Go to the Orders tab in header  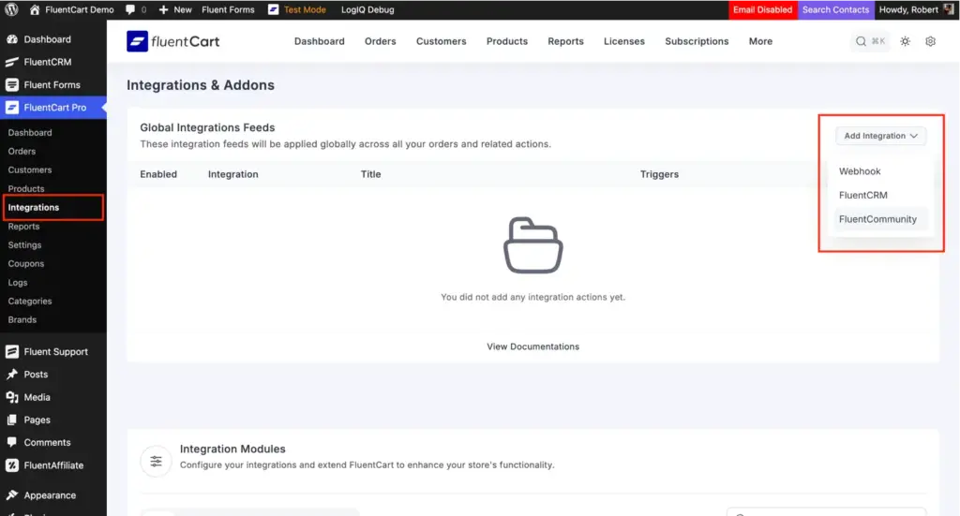(x=381, y=41)
